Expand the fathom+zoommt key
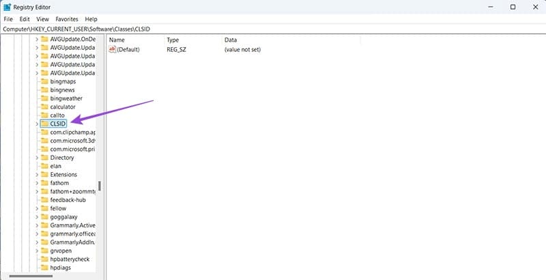 (37, 191)
